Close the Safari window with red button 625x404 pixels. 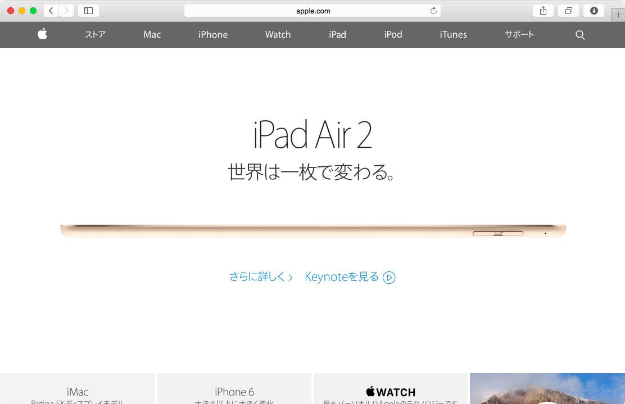11,11
